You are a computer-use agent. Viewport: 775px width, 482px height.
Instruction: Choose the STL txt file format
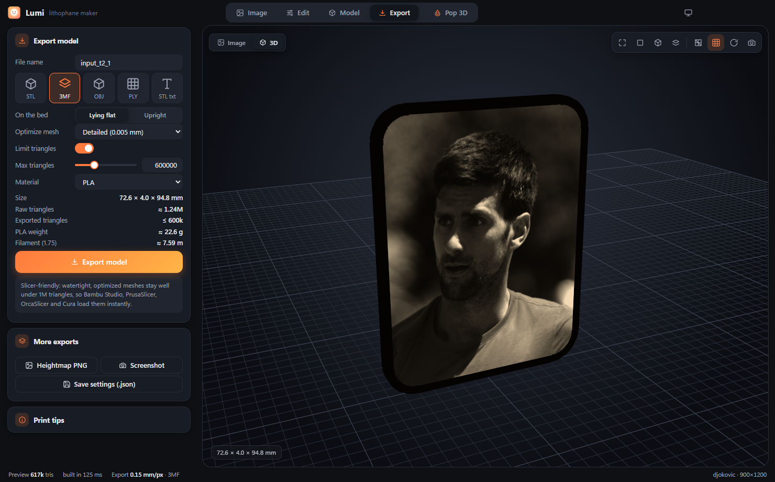(167, 88)
